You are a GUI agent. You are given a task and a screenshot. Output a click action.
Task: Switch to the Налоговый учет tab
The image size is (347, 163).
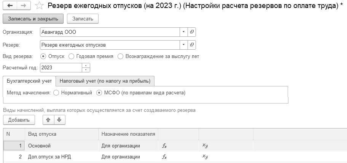click(105, 81)
